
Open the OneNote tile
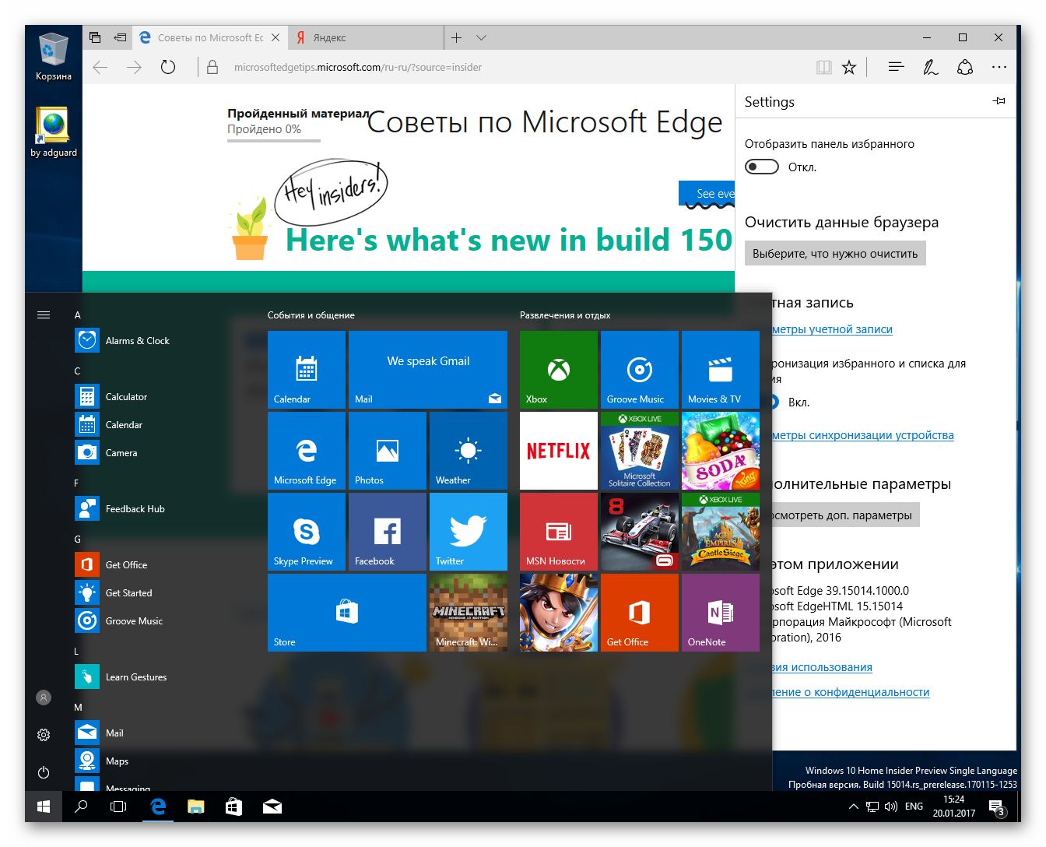(720, 613)
